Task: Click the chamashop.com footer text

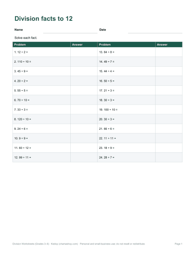Action: 68,244
